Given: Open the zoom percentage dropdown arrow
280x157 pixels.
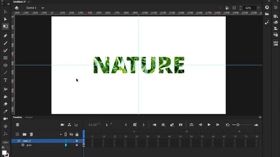Looking at the screenshot, I should coord(258,8).
